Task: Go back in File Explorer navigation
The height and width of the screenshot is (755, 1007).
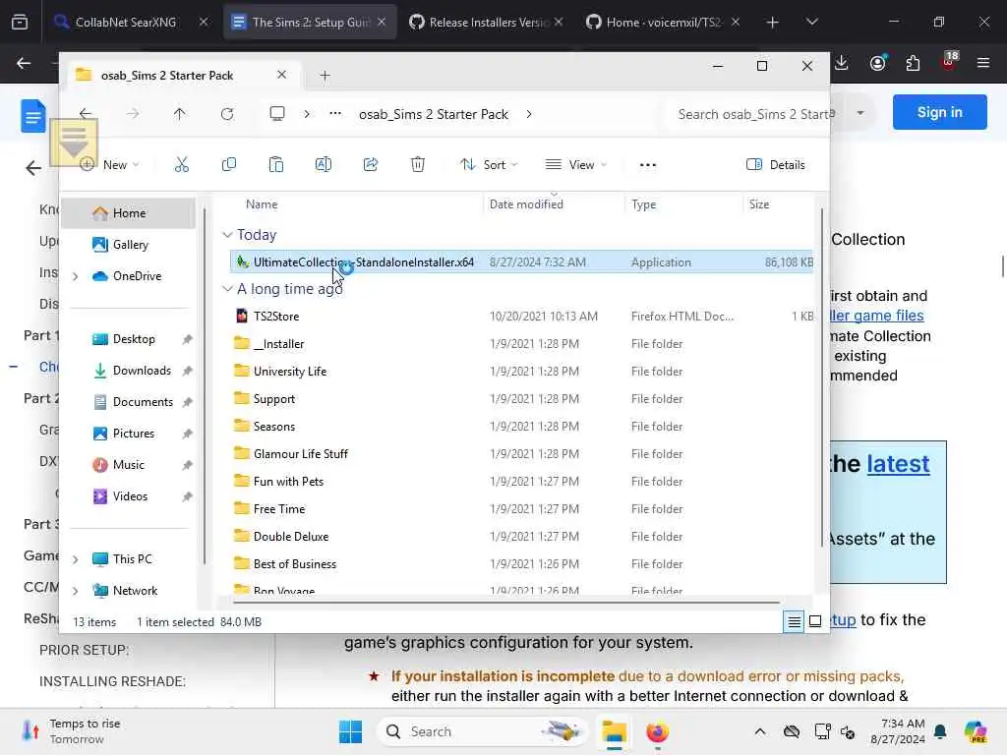Action: (x=86, y=114)
